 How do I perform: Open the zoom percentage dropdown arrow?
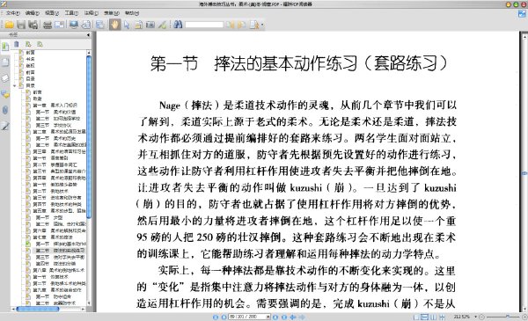click(x=475, y=317)
